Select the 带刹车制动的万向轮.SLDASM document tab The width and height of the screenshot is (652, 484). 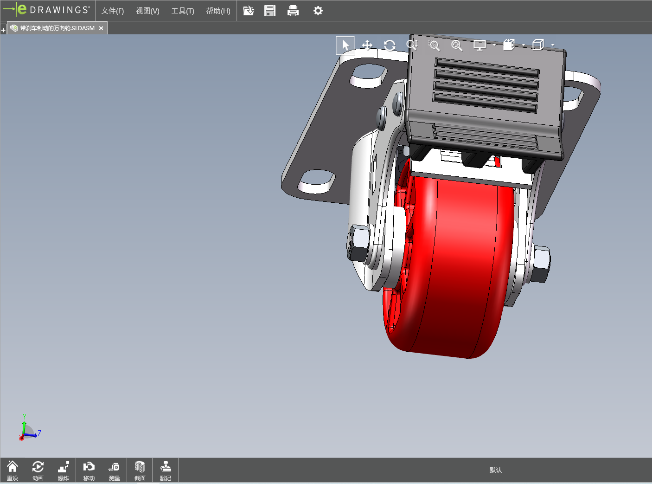pos(57,28)
